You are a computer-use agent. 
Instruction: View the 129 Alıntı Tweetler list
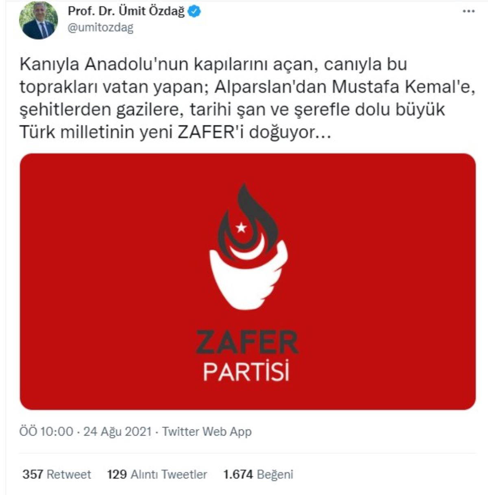(157, 474)
